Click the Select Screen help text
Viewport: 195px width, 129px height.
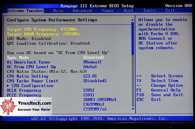(x=167, y=76)
